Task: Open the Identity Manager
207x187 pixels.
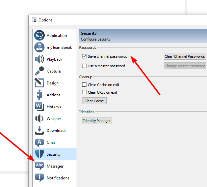Action: [97, 121]
